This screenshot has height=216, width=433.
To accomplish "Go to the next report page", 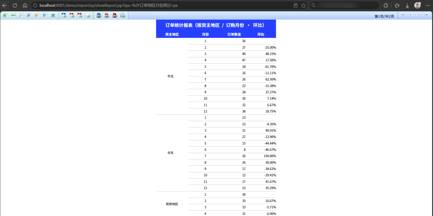I will 419,15.
